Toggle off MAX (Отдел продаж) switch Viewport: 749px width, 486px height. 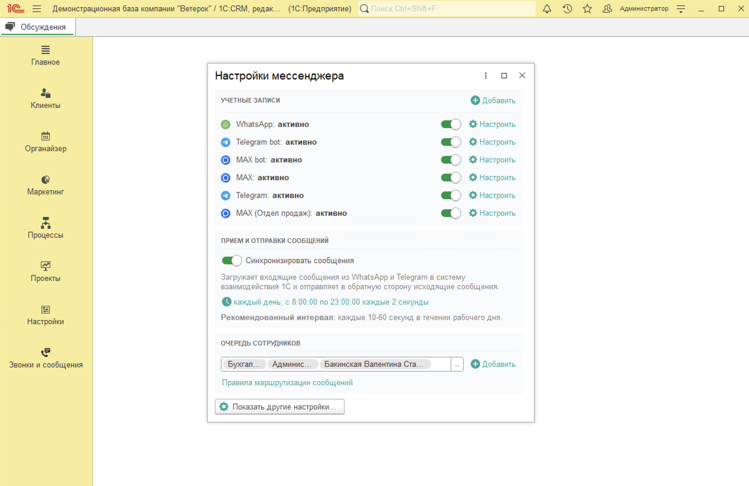click(x=451, y=213)
